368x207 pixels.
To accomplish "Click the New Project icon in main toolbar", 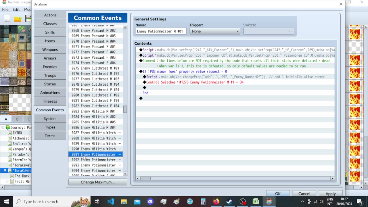I will point(7,19).
